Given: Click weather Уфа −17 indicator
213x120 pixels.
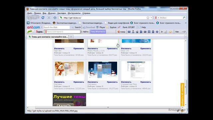Looking at the screenshot, I should pos(180,32).
